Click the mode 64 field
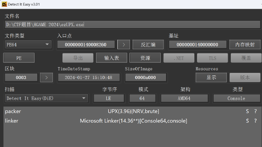Viewport: 262px width, 147px height. click(143, 99)
